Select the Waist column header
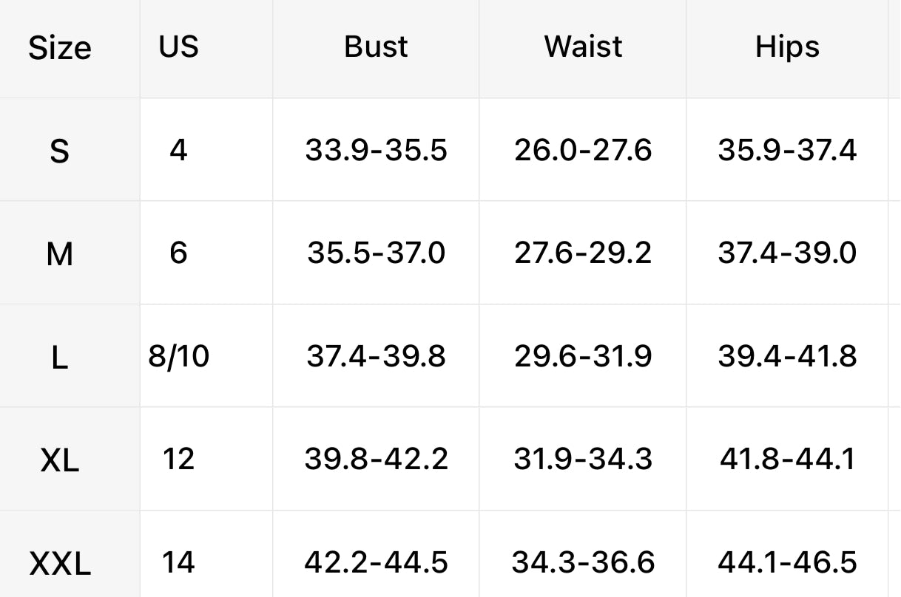The width and height of the screenshot is (901, 597). [x=583, y=47]
